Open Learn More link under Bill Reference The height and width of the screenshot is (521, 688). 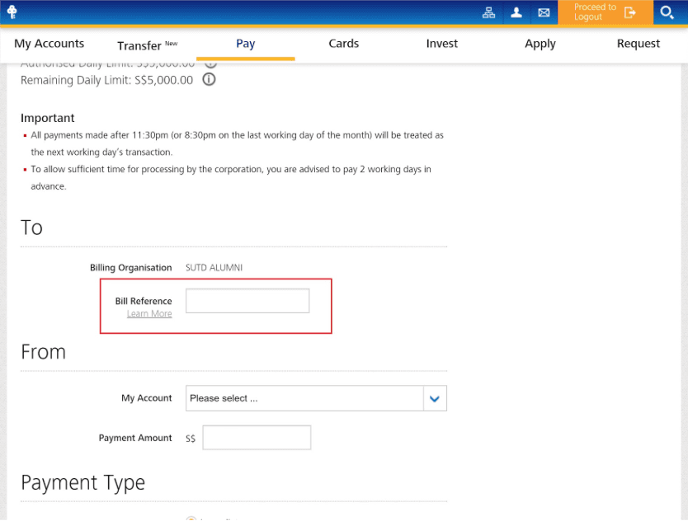pos(149,313)
